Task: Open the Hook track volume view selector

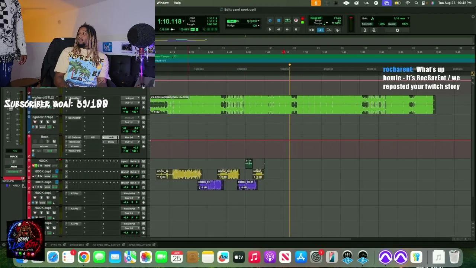Action: [x=45, y=146]
